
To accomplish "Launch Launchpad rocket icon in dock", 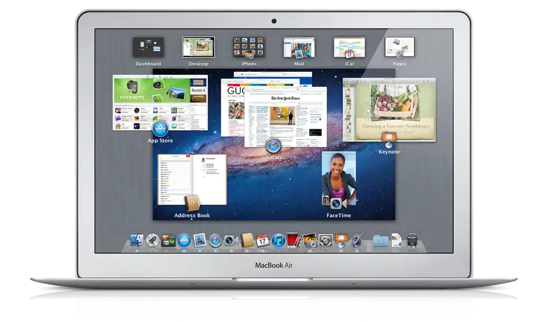I will coord(153,241).
